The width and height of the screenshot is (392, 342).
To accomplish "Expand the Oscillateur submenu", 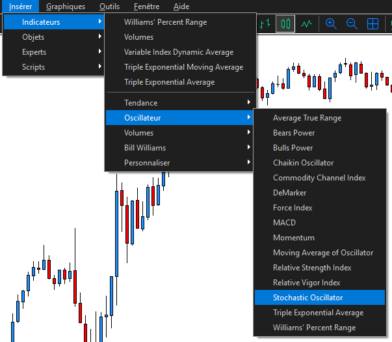I will click(179, 118).
